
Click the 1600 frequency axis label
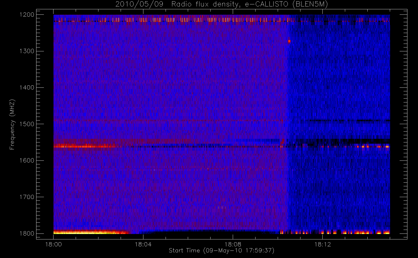pos(27,160)
